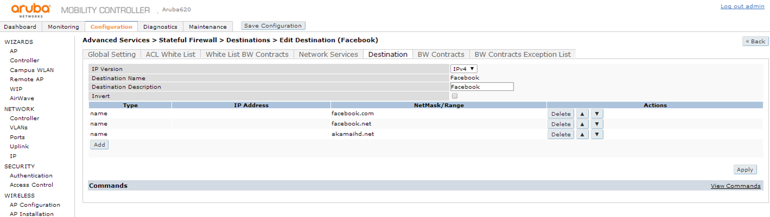Switch to the Dashboard tab
The width and height of the screenshot is (770, 217).
pos(20,27)
